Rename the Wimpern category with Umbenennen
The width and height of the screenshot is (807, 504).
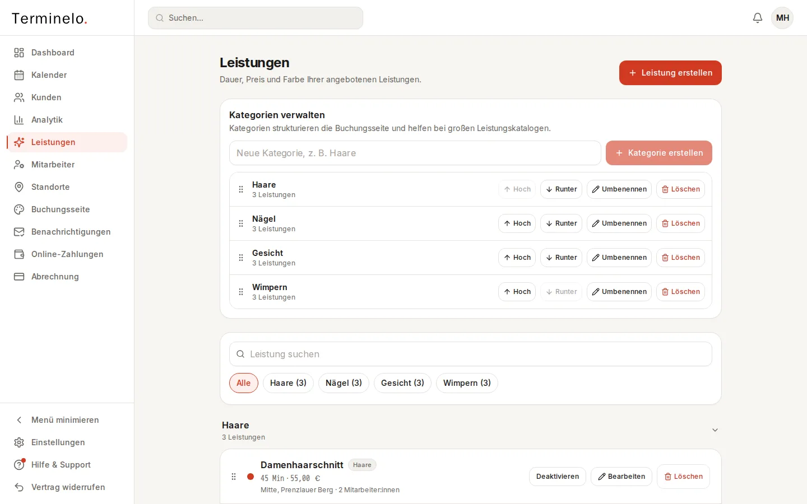tap(619, 292)
